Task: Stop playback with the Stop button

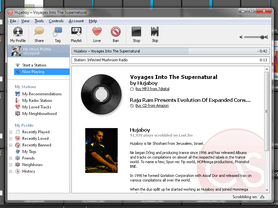Action: [x=136, y=34]
